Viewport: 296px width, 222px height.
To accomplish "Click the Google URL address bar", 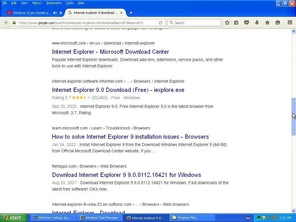I will pos(87,23).
